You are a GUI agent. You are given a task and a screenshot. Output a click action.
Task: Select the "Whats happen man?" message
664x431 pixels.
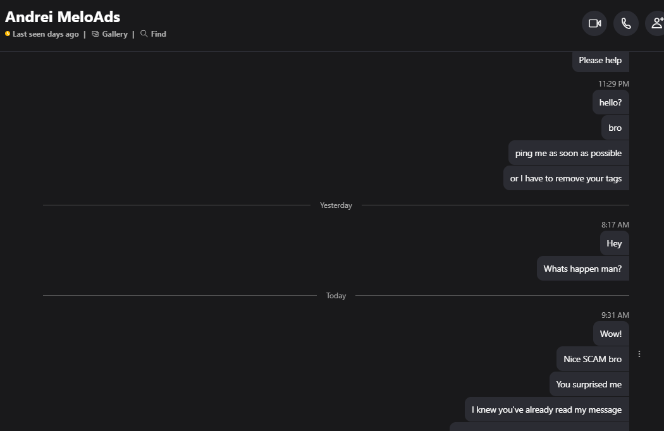tap(582, 269)
